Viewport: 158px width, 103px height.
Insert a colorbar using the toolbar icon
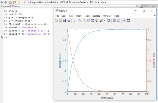(114, 21)
